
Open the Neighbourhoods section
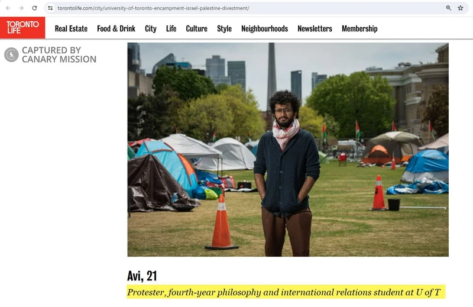(264, 28)
